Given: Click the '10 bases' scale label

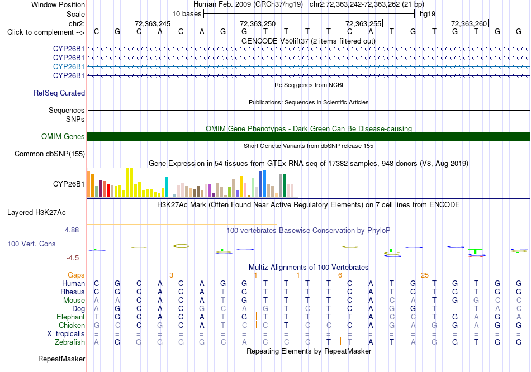Looking at the screenshot, I should (187, 14).
